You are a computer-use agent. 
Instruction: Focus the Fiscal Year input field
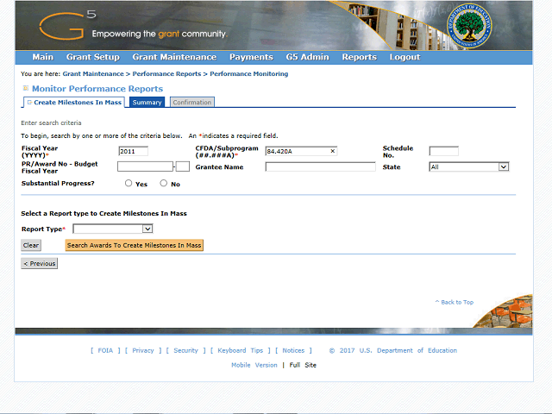click(133, 152)
